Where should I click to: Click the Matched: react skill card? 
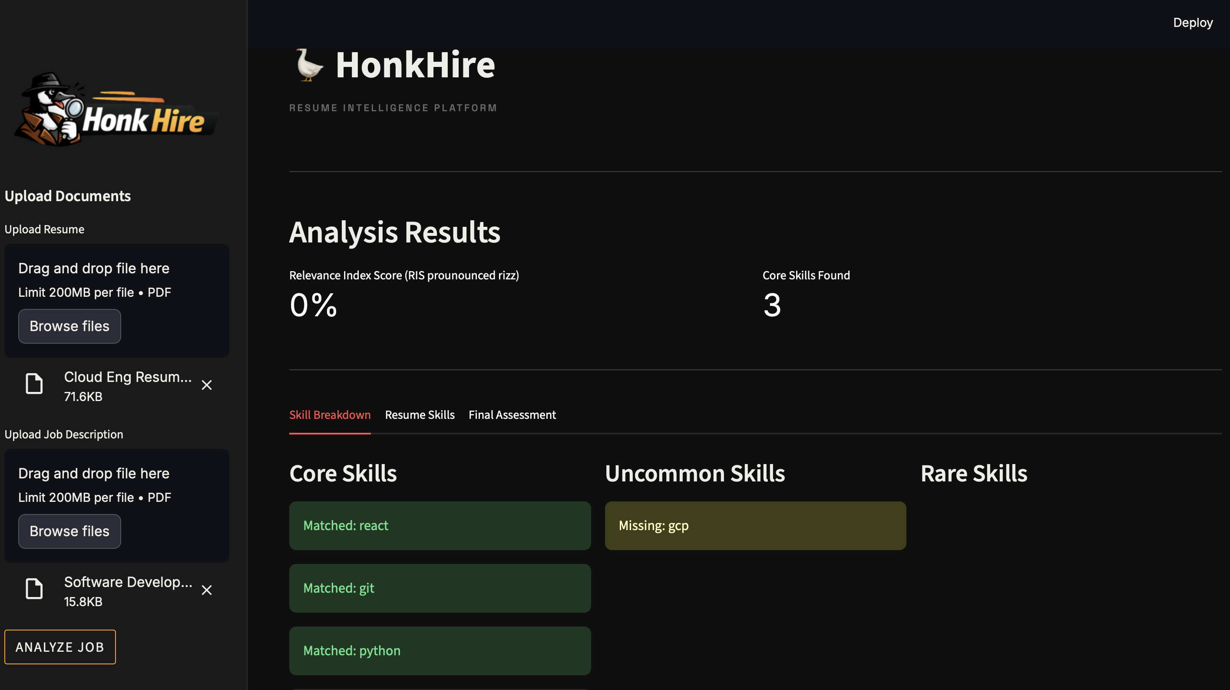(x=440, y=526)
